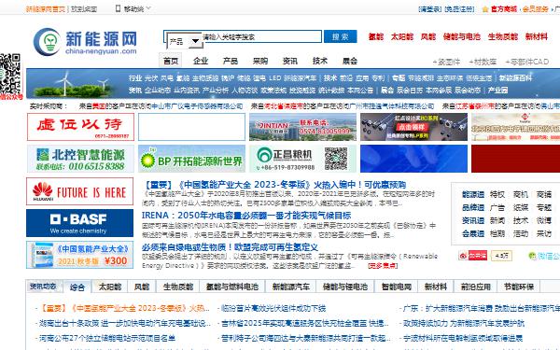Click the star icon beside 官方商城
The image size is (560, 350).
pos(484,9)
